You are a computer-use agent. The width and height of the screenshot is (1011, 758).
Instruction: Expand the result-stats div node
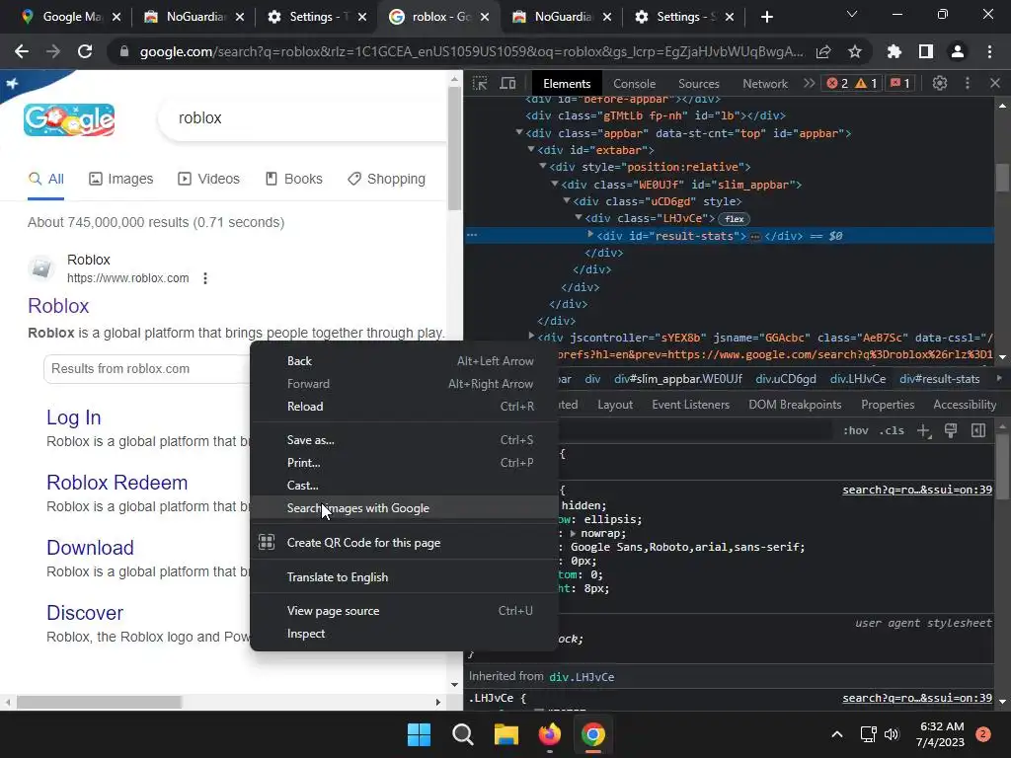coord(590,235)
